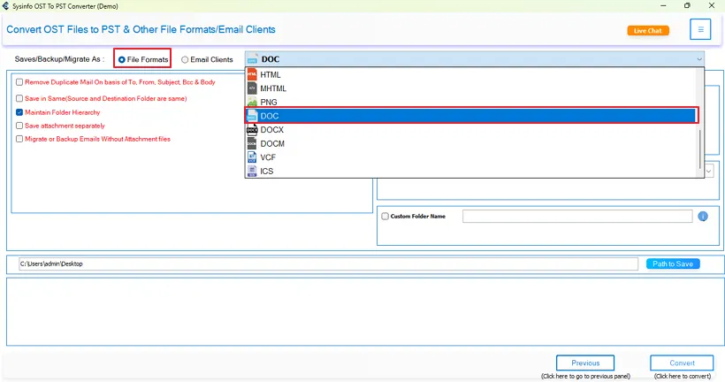725x382 pixels.
Task: Collapse the DOC format dropdown arrow
Action: pos(698,59)
